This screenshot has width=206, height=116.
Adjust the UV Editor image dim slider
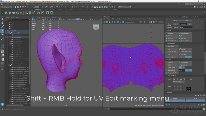click(145, 22)
